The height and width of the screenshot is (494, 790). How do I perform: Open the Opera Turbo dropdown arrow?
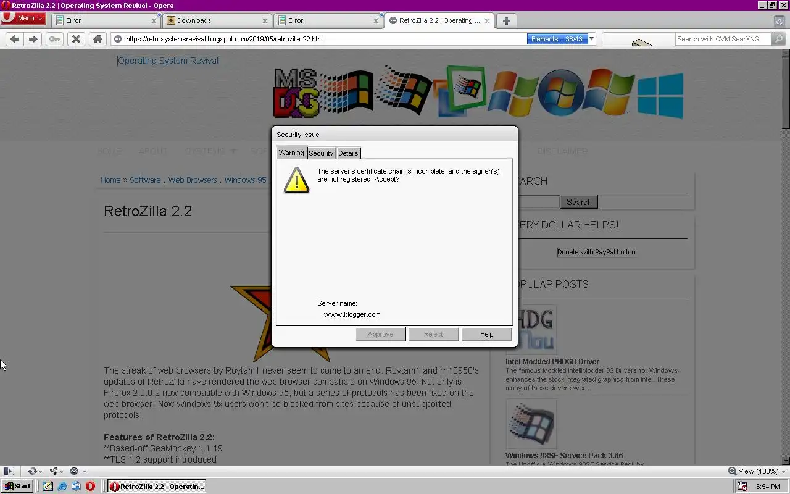click(85, 472)
